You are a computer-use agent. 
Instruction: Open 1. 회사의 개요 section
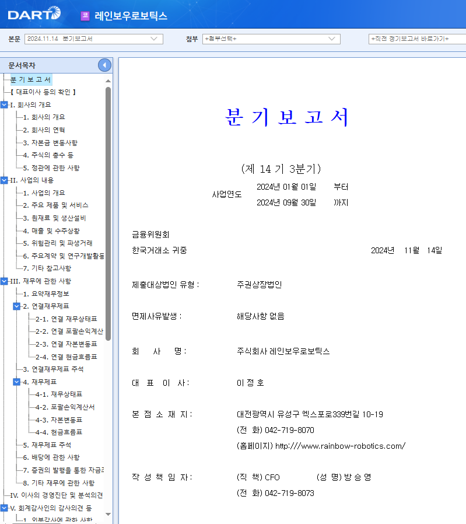click(44, 117)
